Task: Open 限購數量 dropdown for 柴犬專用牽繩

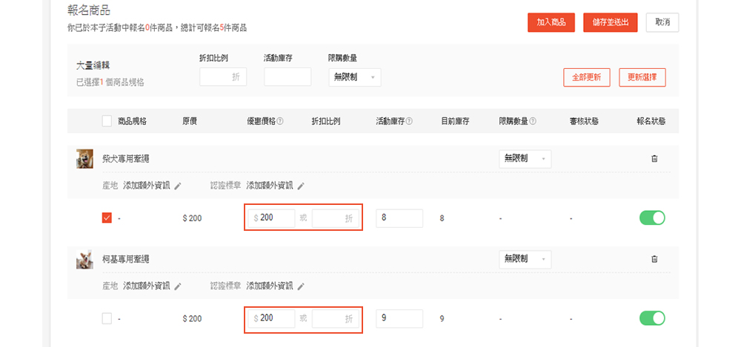Action: (525, 158)
